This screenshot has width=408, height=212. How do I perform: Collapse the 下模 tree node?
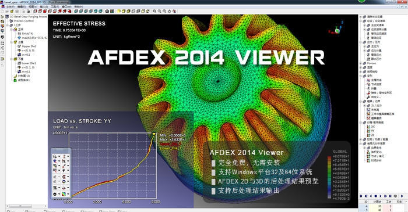(12, 59)
